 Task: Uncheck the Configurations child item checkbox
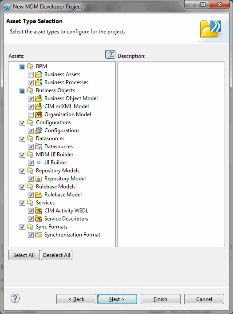click(31, 130)
